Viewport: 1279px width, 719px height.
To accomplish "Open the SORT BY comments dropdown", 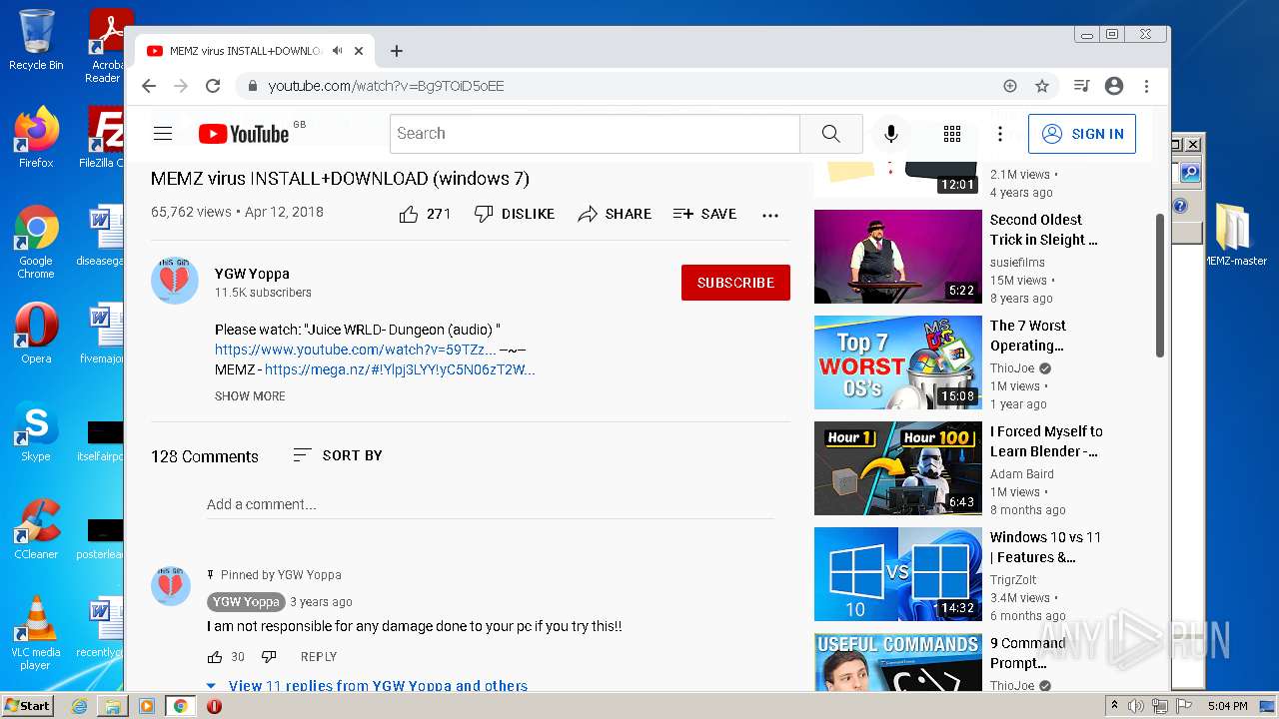I will [338, 455].
